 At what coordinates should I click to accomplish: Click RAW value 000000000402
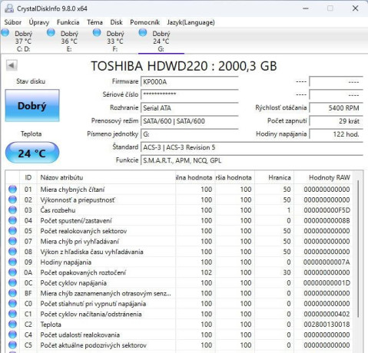tap(327, 314)
